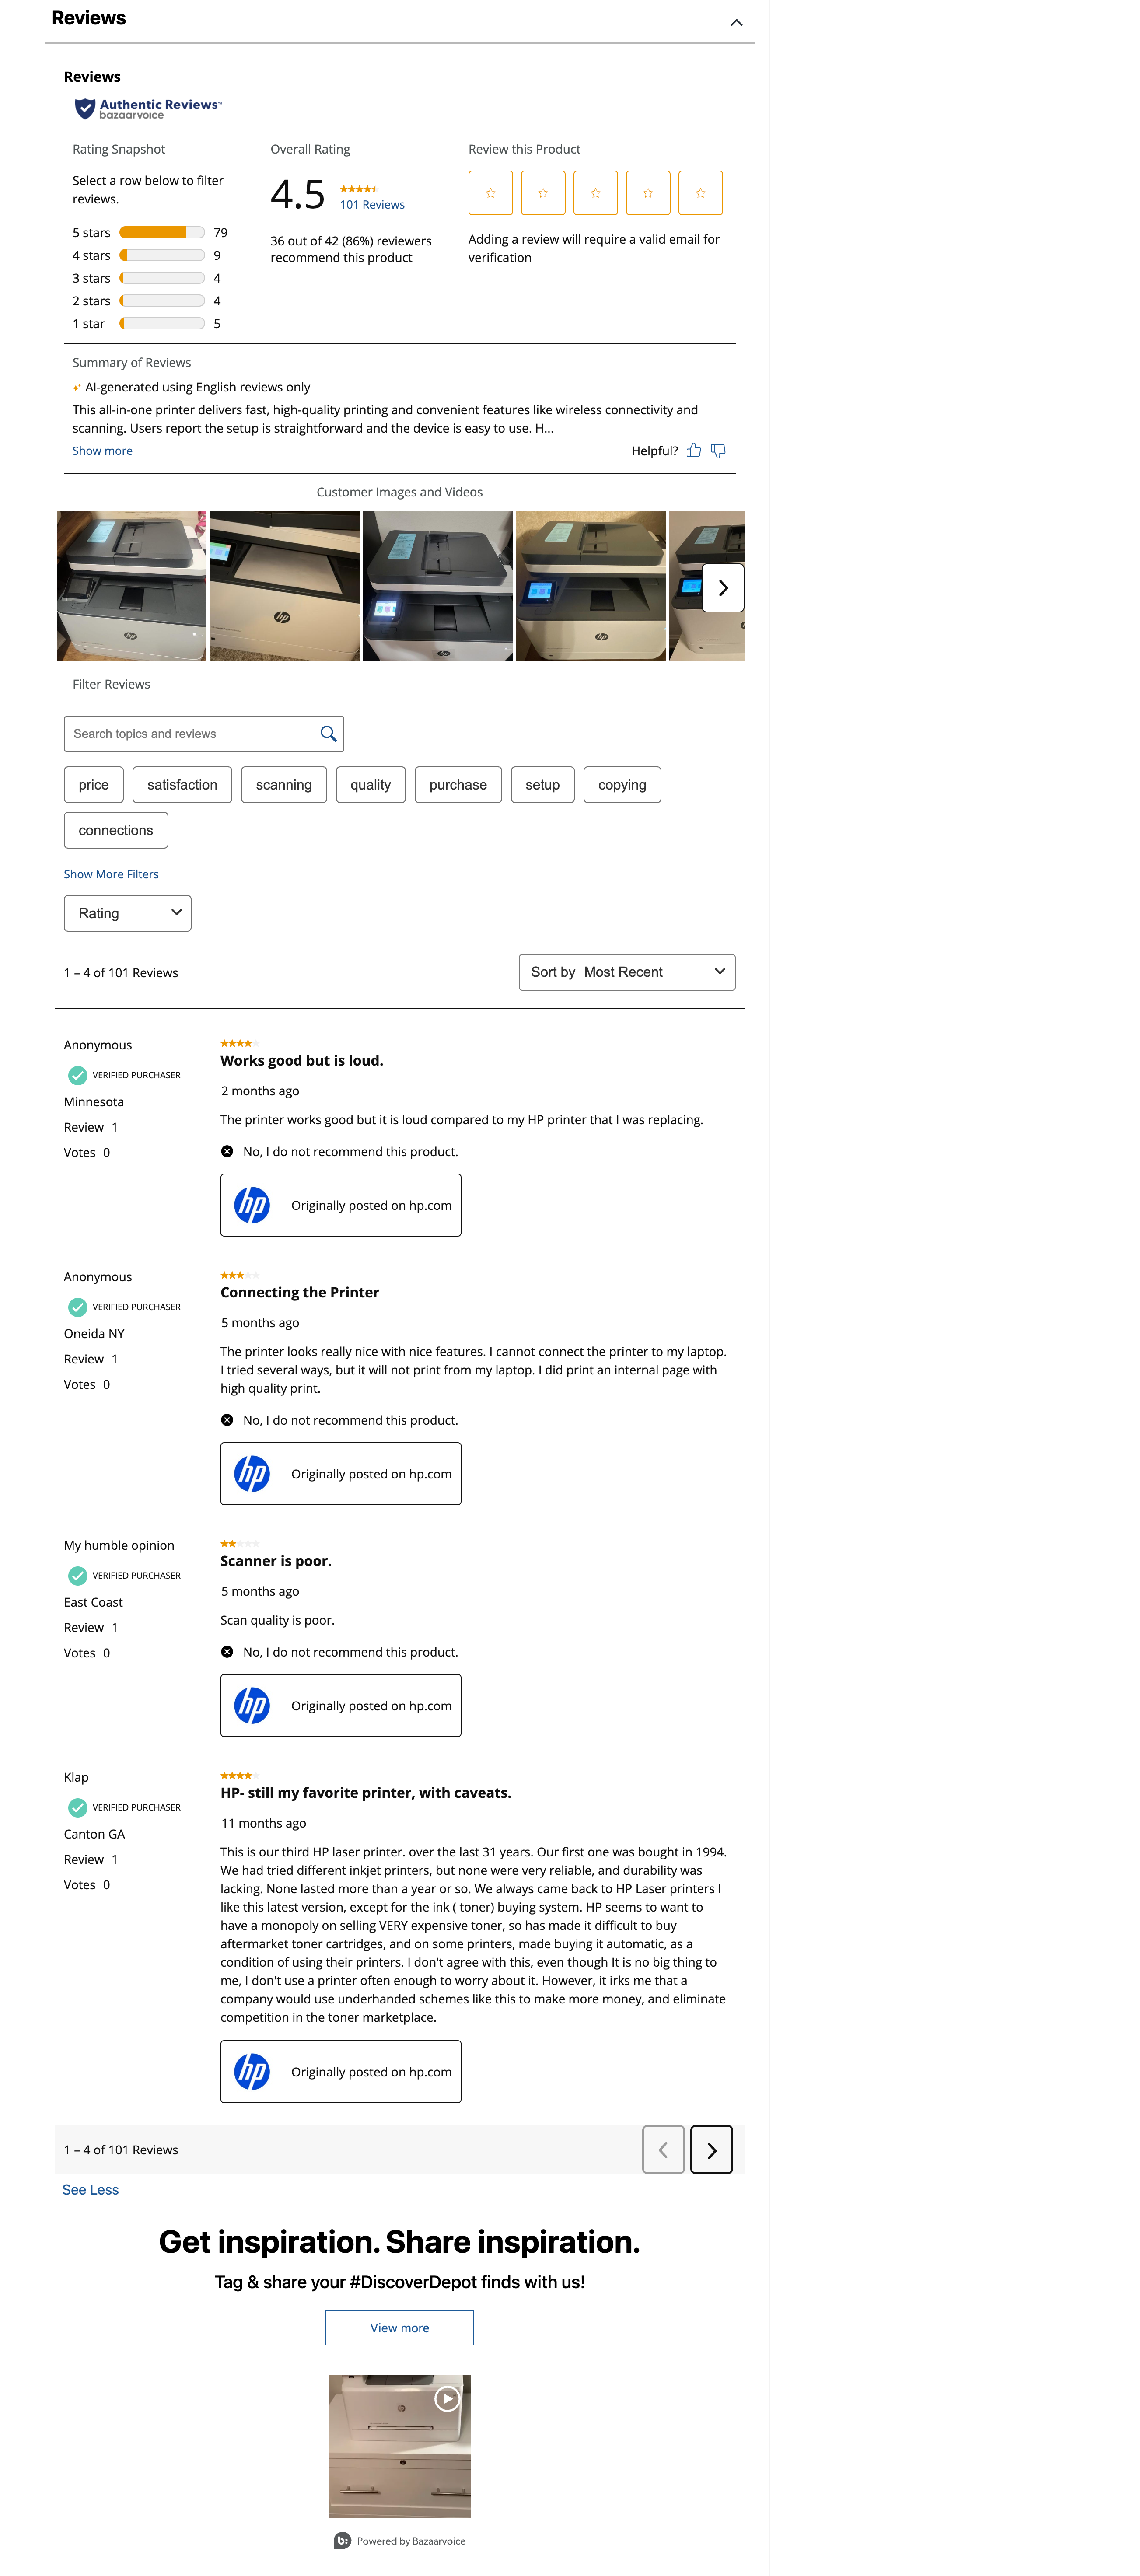Click Show More Filters link
The image size is (1140, 2576).
(x=111, y=875)
